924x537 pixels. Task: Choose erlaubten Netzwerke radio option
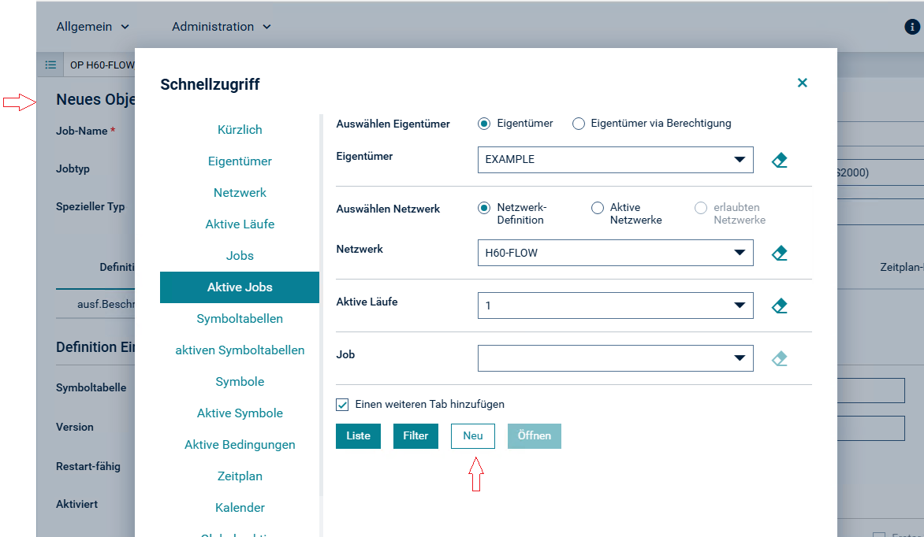(x=701, y=208)
